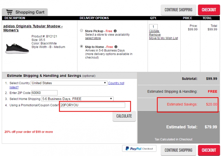
Task: Click the Size: 05.5 text
Action: click(38, 40)
